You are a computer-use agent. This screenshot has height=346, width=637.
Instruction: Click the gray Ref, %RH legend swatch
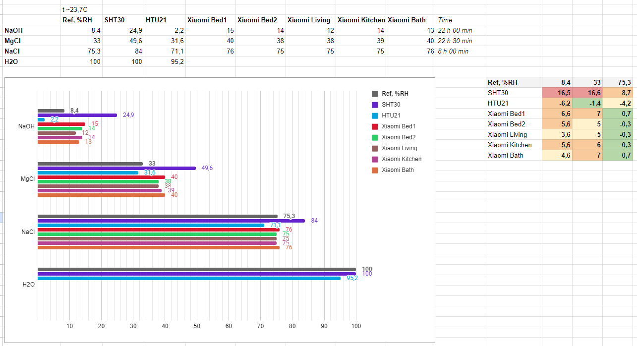pos(375,94)
